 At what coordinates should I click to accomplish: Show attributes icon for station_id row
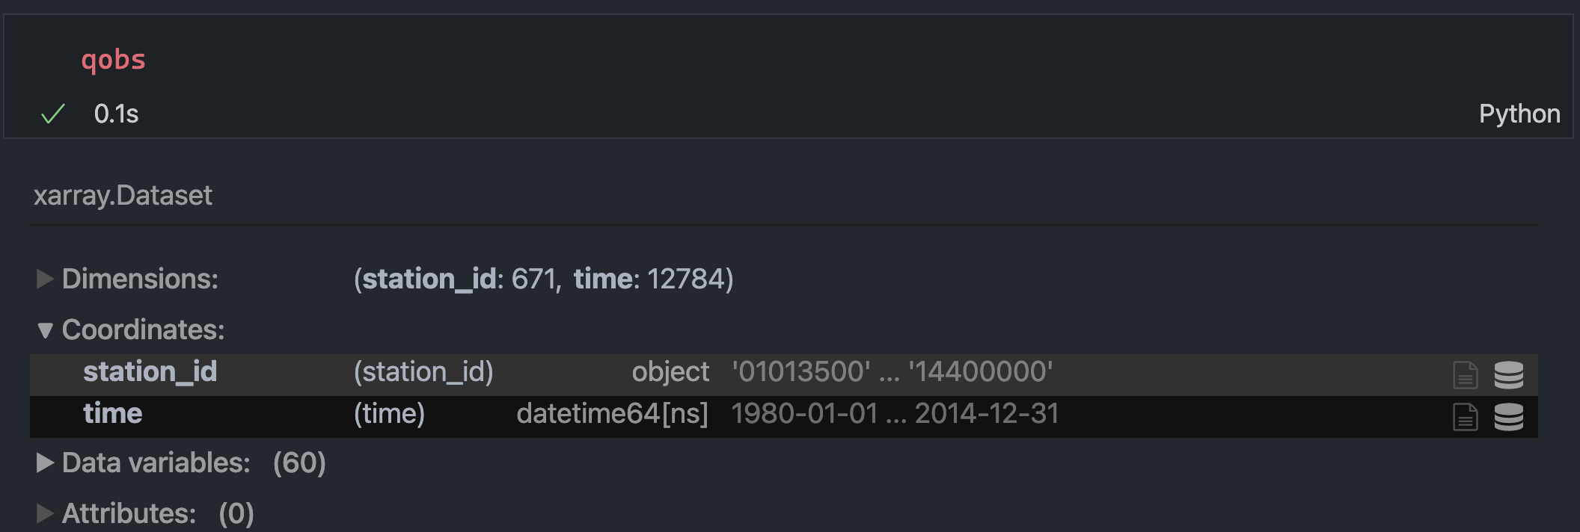1465,374
